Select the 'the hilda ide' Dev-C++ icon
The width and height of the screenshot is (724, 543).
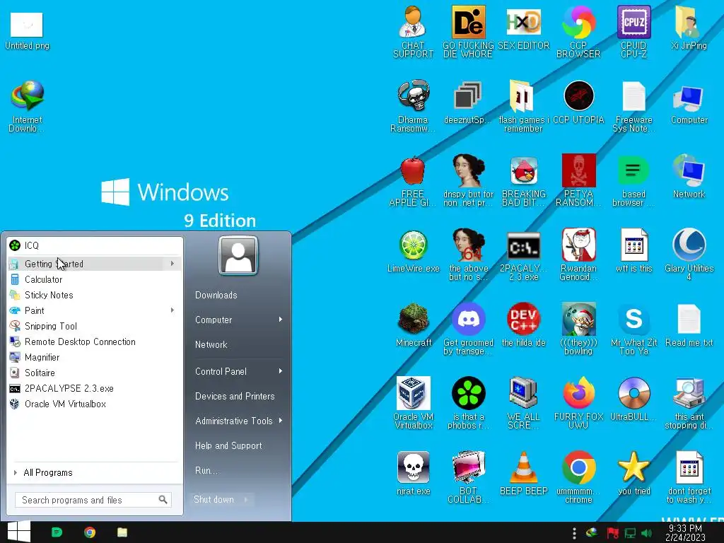click(523, 325)
